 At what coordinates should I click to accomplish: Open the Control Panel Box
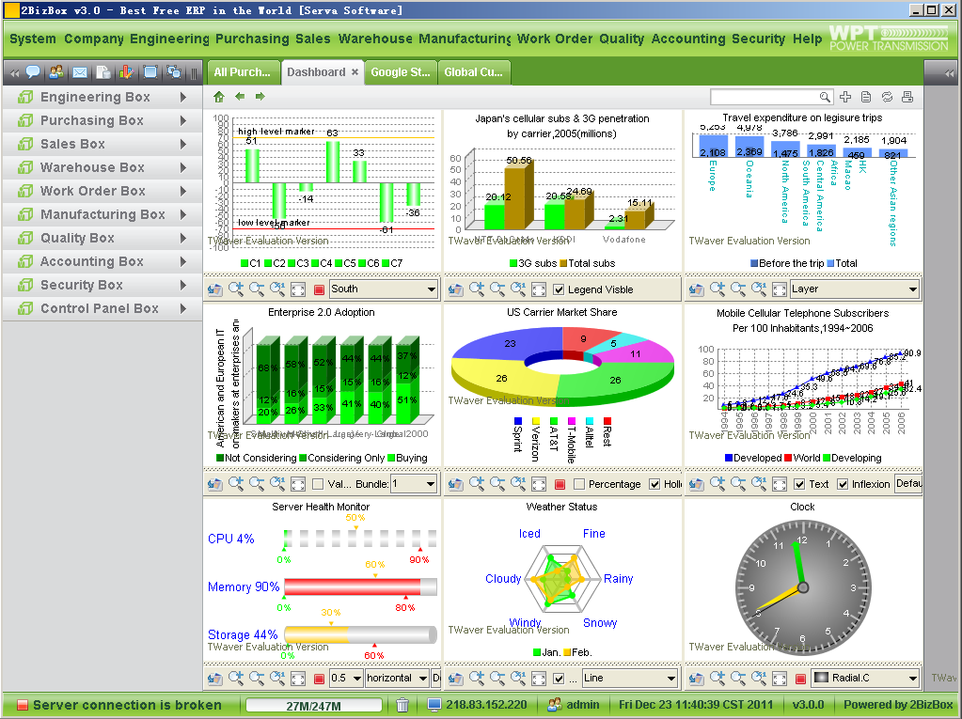pos(103,308)
